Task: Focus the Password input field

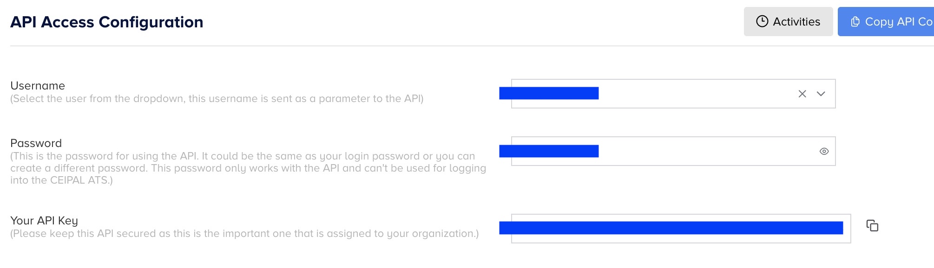Action: tap(697, 151)
